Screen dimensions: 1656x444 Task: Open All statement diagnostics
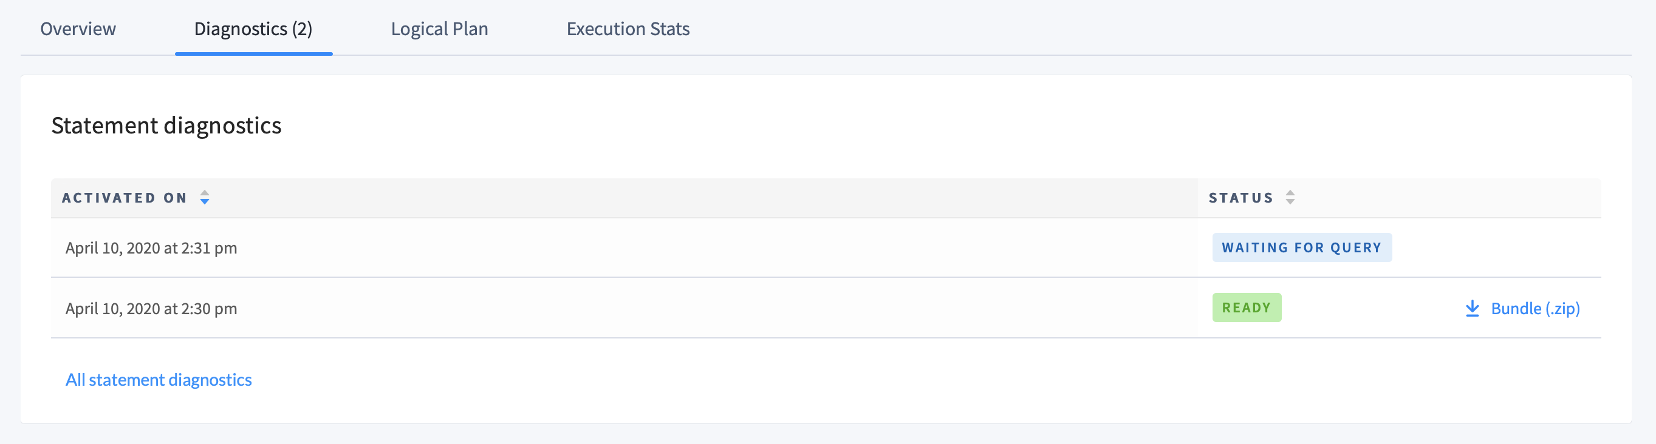click(158, 379)
